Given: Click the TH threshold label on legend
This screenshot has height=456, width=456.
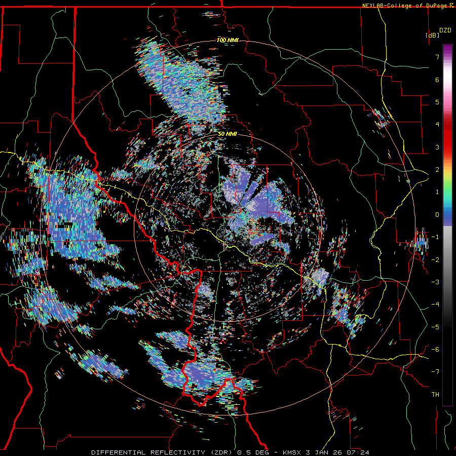Looking at the screenshot, I should 435,395.
